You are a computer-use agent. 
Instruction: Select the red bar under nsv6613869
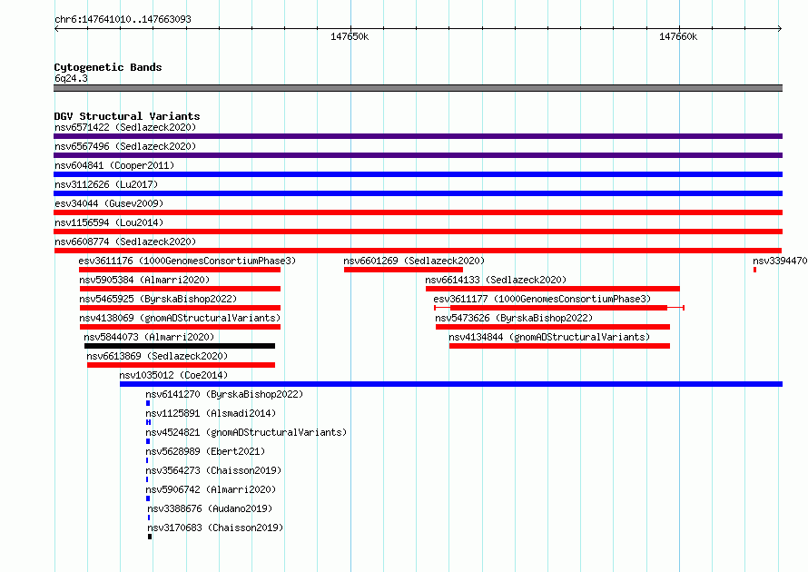pos(181,365)
